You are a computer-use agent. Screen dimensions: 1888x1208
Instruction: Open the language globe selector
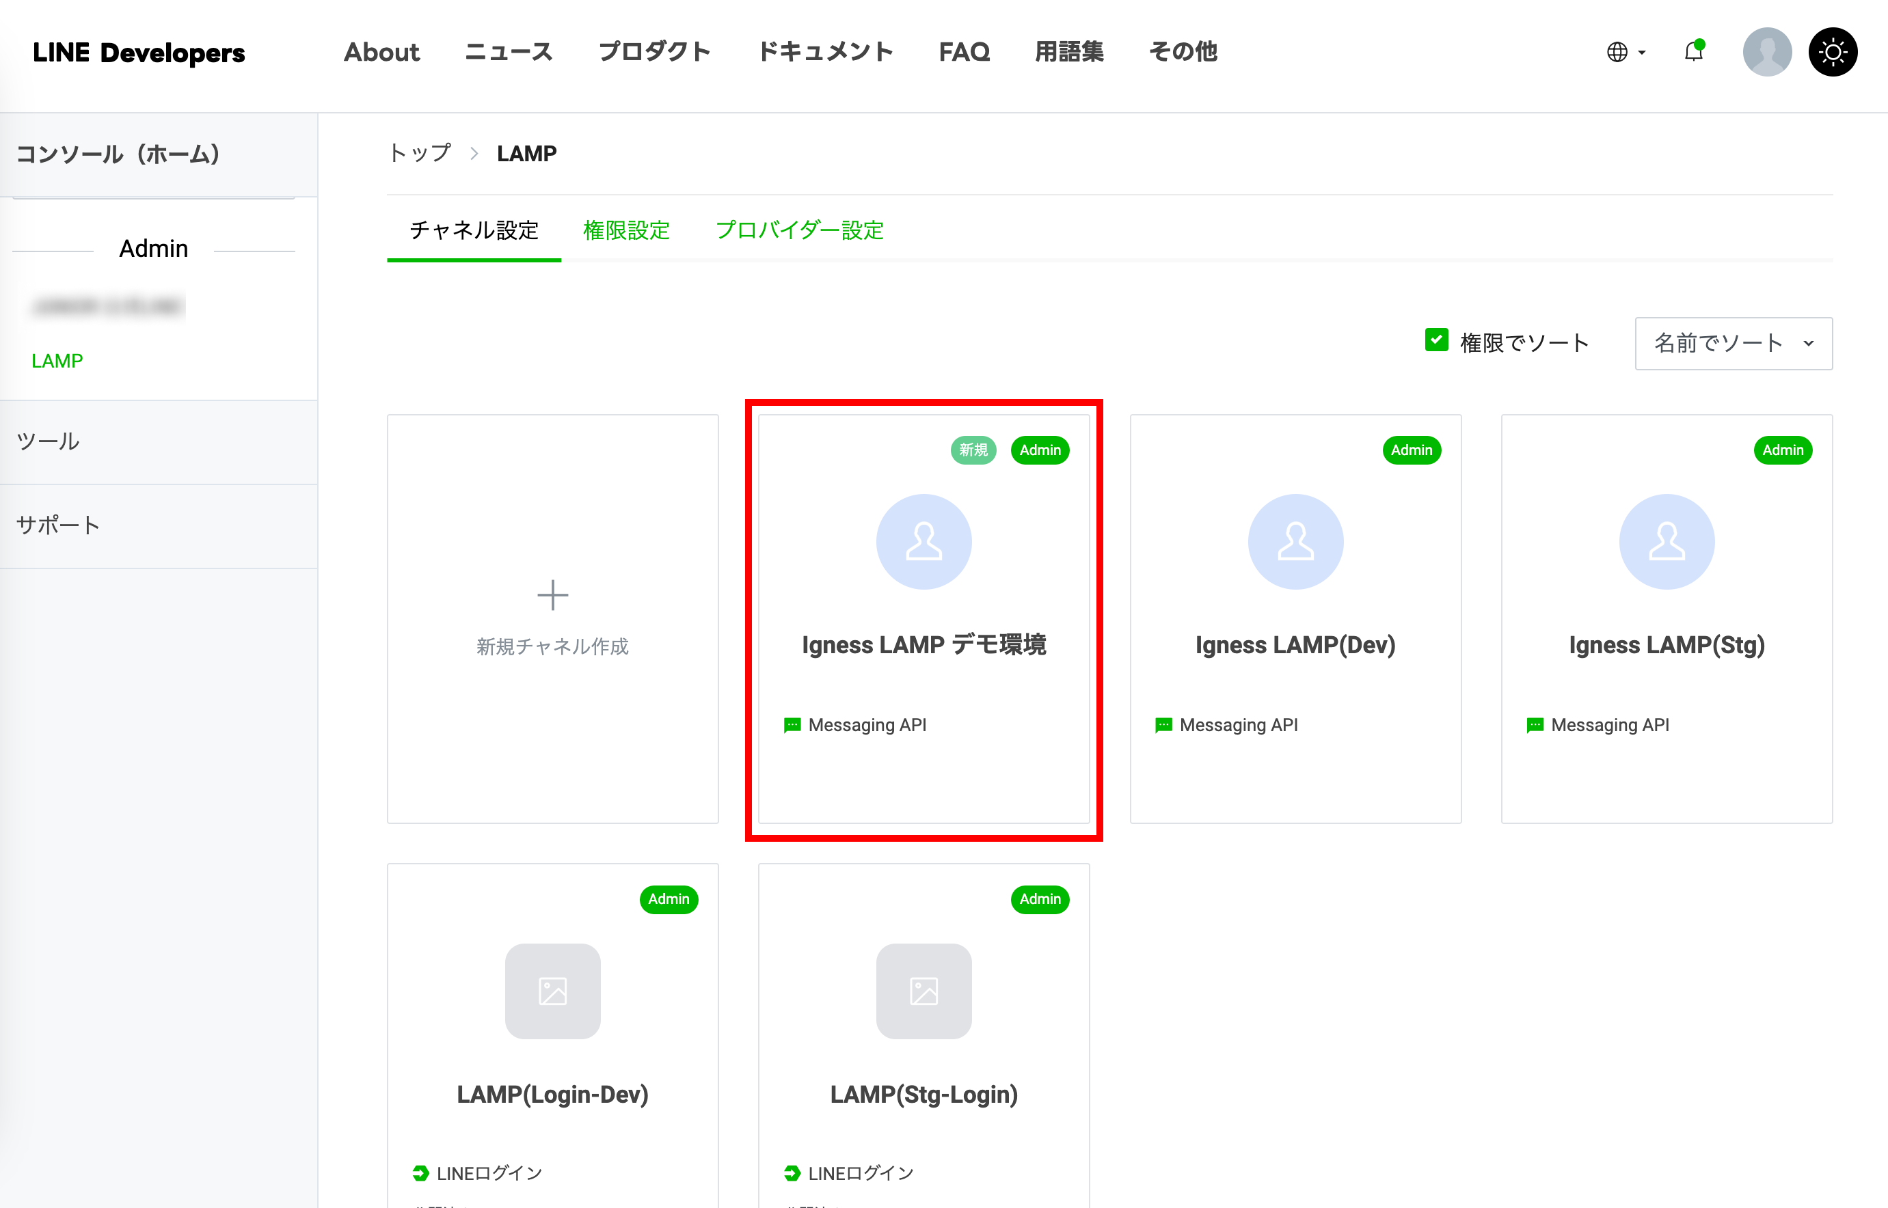click(1624, 52)
